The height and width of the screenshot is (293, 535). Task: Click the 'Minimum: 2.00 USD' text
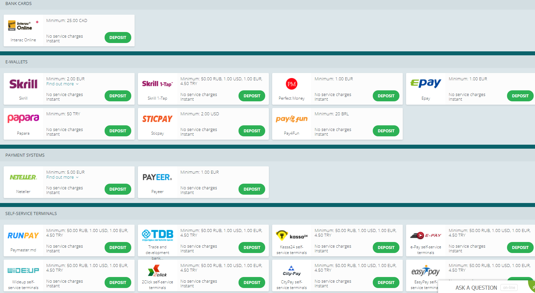200,114
